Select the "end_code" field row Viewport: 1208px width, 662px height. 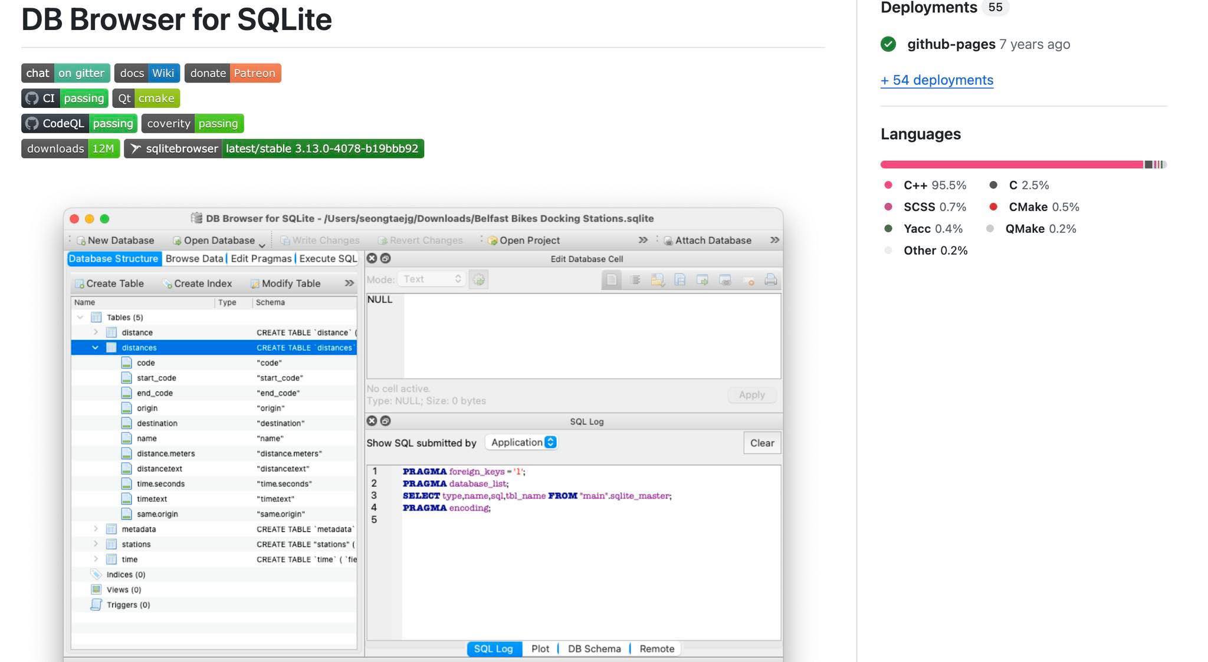214,393
